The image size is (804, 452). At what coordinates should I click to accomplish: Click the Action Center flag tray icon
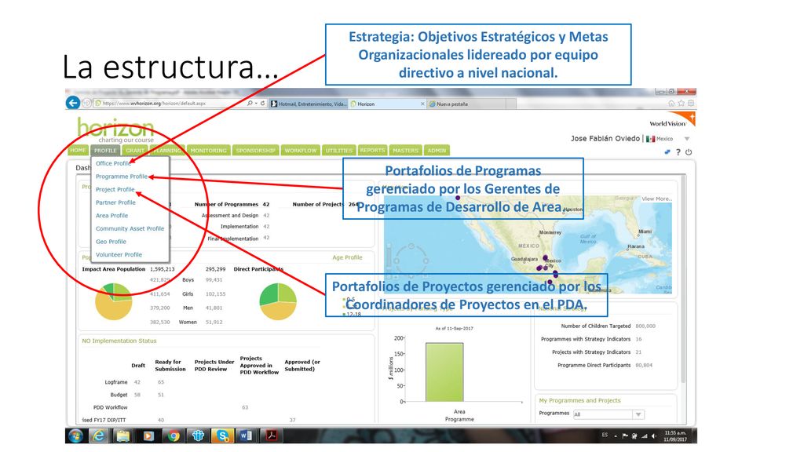click(624, 436)
